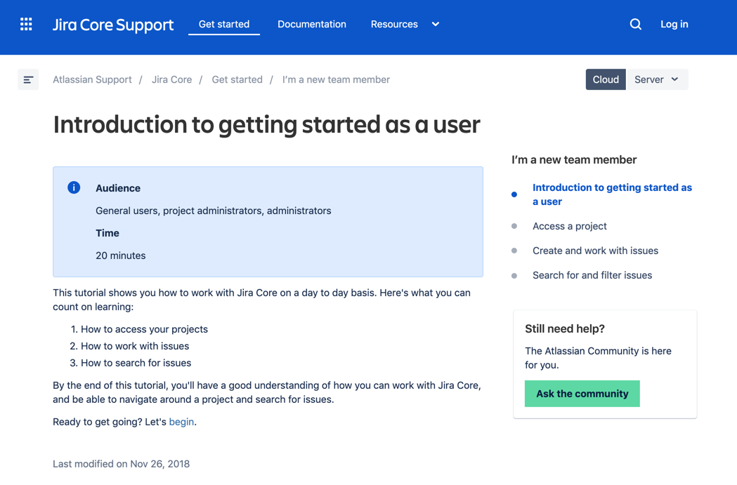Image resolution: width=737 pixels, height=485 pixels.
Task: Open Introduction to getting started sidebar link
Action: point(612,194)
